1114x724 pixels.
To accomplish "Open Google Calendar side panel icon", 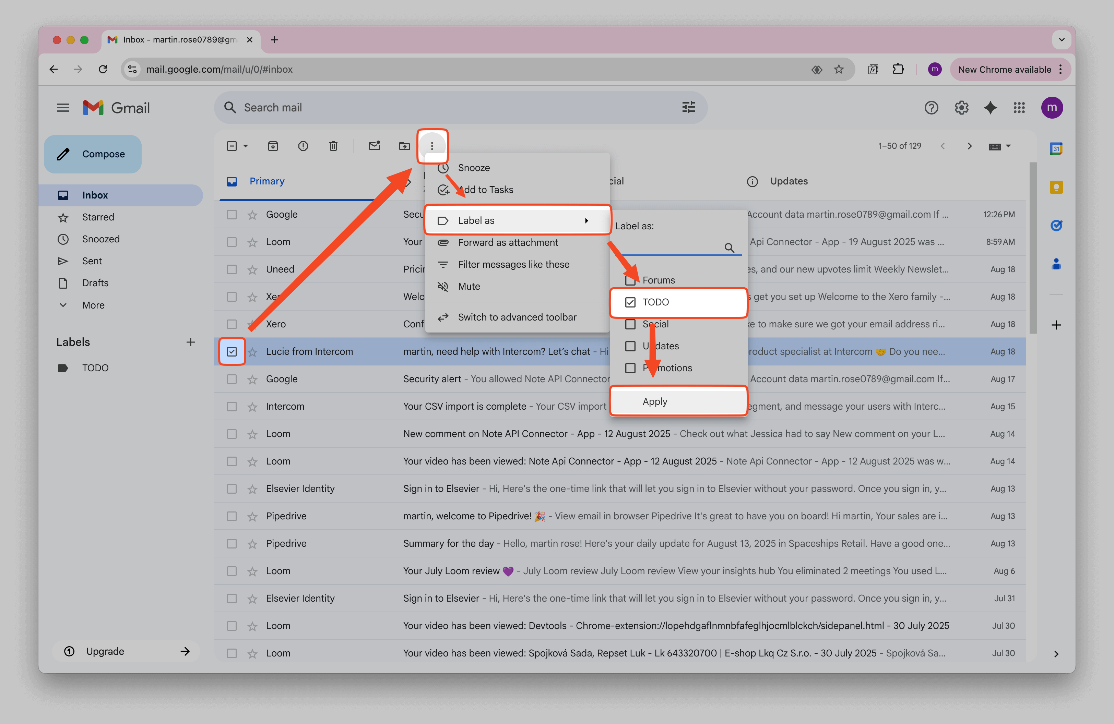I will [1056, 149].
